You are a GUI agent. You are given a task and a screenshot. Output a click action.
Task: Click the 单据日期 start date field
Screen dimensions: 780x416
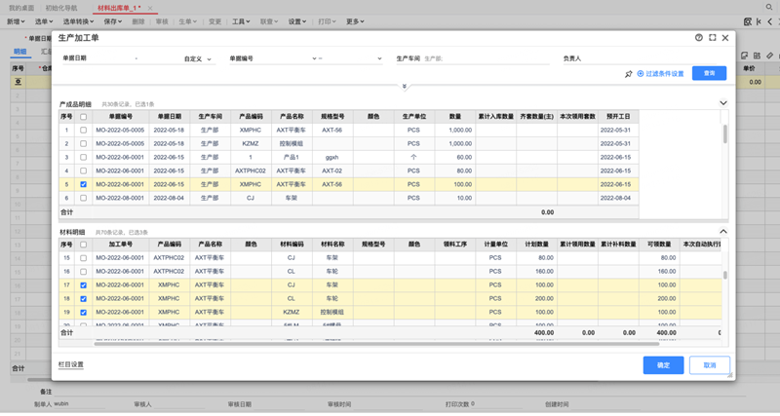[x=110, y=58]
